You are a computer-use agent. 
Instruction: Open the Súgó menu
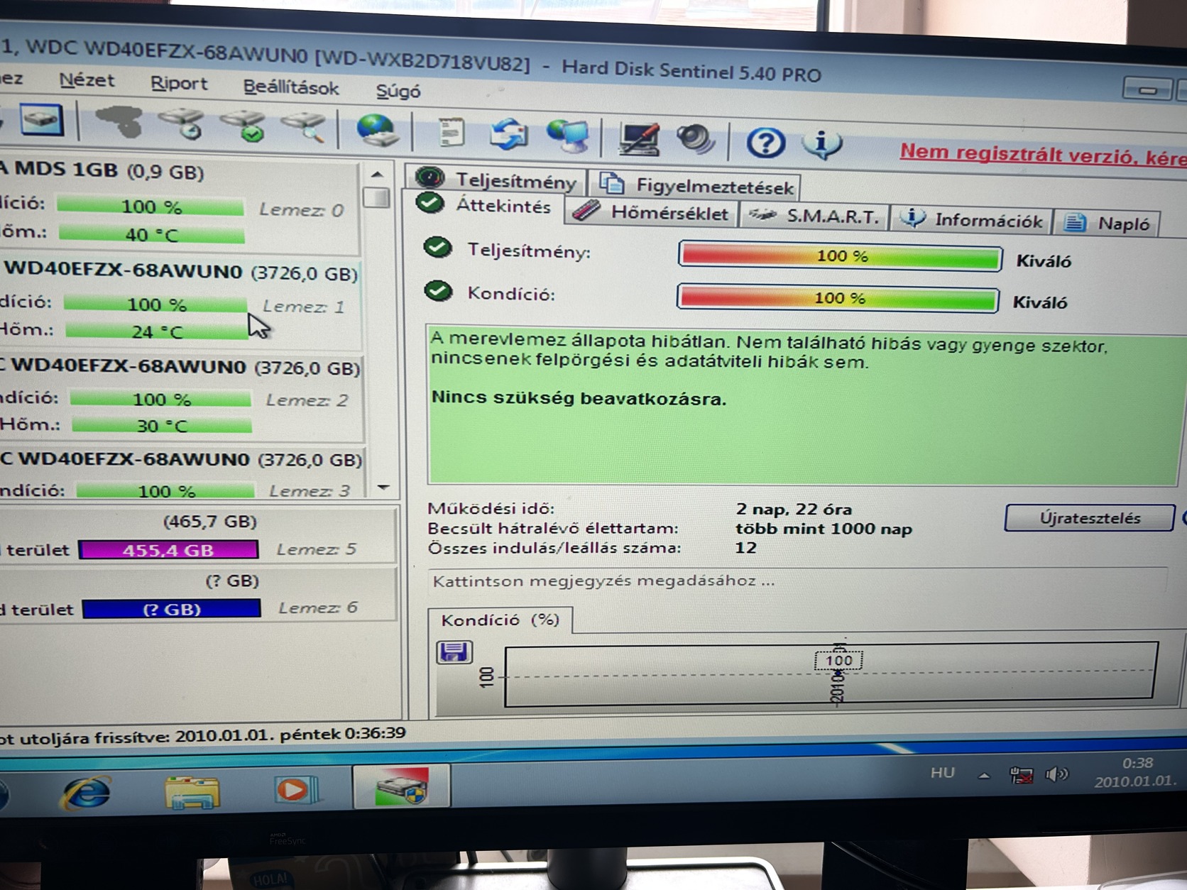[x=398, y=91]
